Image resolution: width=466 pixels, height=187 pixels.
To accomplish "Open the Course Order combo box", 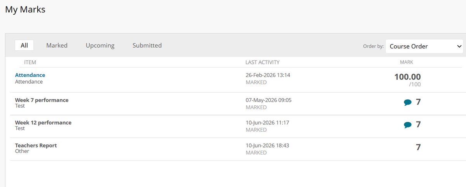I will pyautogui.click(x=424, y=46).
